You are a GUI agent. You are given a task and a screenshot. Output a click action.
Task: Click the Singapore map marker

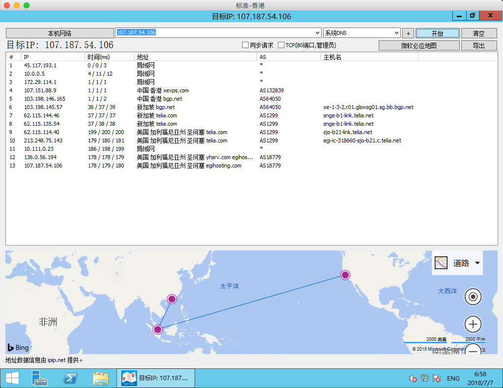[158, 330]
